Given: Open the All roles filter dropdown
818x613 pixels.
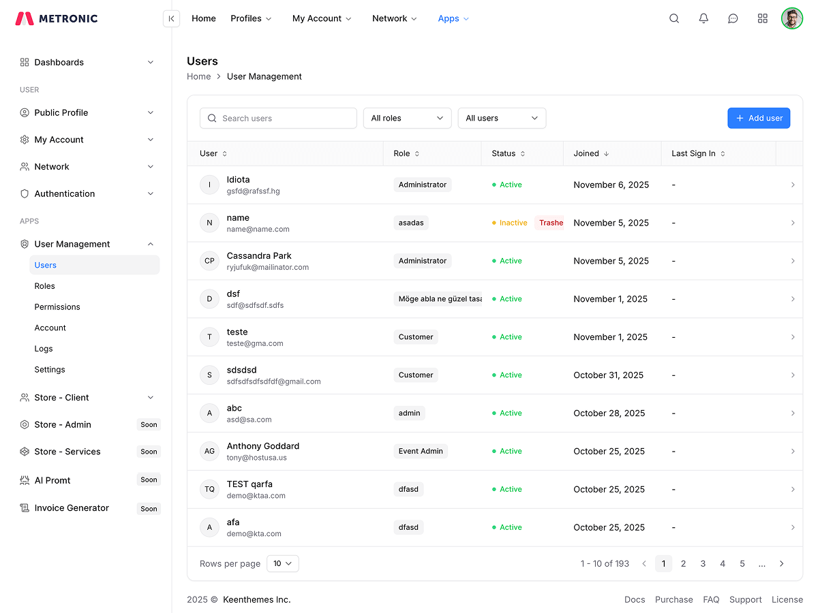Looking at the screenshot, I should point(407,118).
